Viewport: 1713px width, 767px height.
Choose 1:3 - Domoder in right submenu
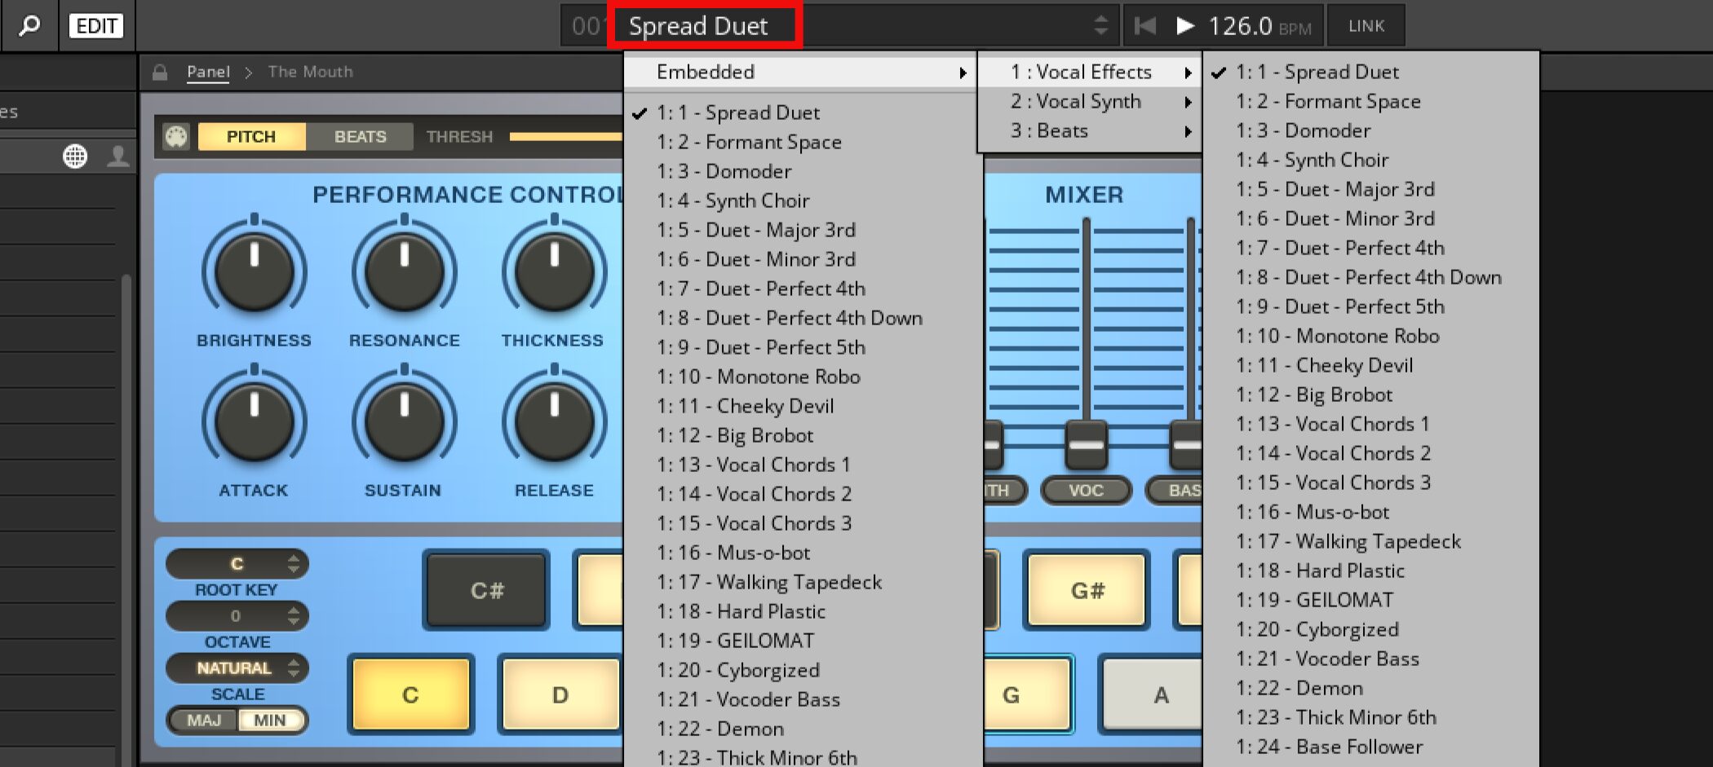coord(1370,130)
